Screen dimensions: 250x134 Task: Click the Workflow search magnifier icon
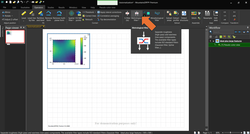tap(211, 32)
